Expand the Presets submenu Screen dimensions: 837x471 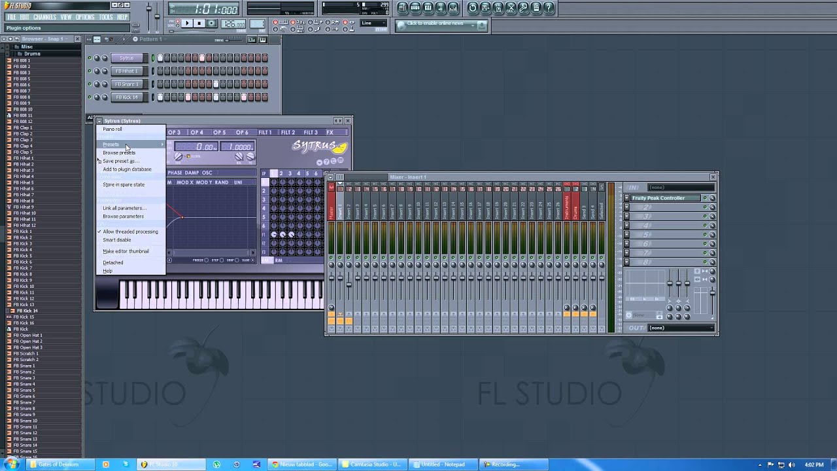pyautogui.click(x=130, y=145)
